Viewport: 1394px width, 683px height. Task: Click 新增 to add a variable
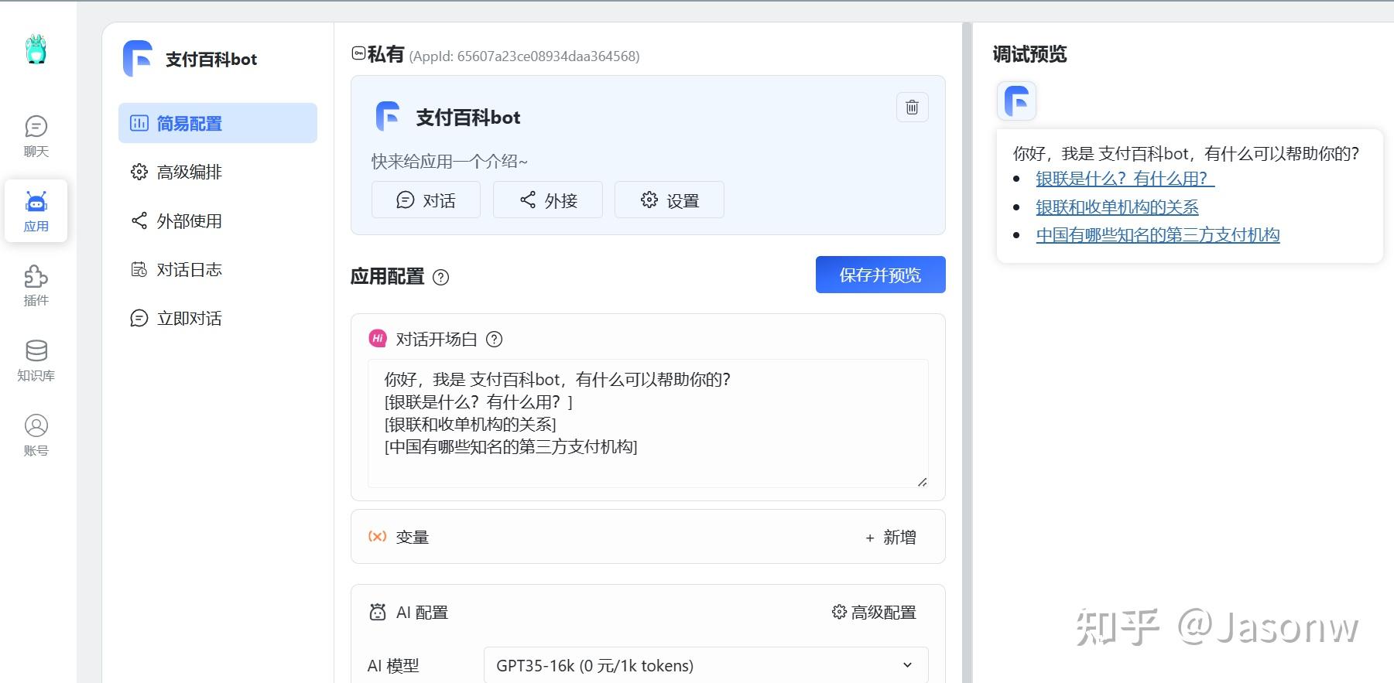(x=890, y=537)
